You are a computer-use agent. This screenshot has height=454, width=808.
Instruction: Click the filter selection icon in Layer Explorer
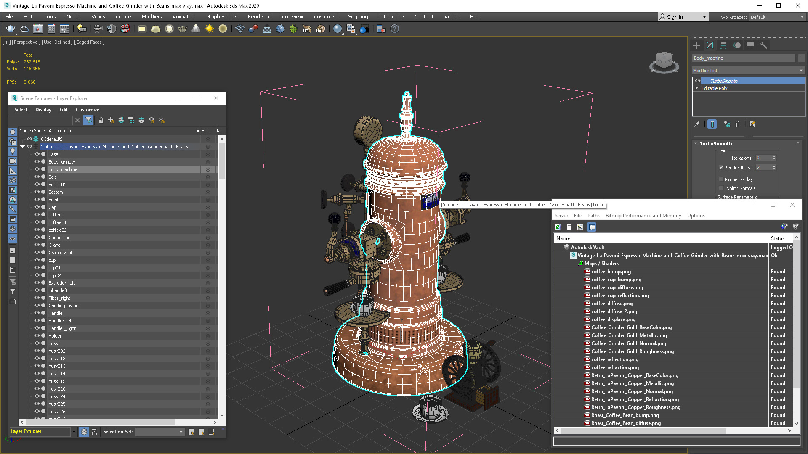click(88, 120)
